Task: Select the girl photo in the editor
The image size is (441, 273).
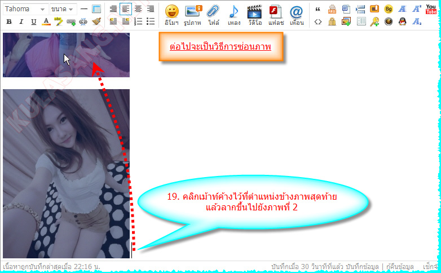Action: pyautogui.click(x=66, y=174)
